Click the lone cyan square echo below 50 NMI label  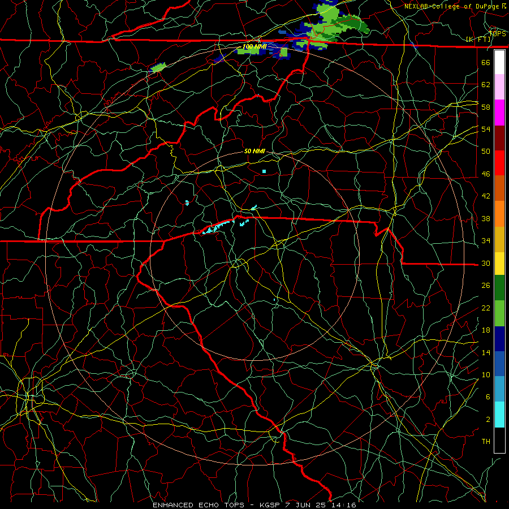point(264,171)
